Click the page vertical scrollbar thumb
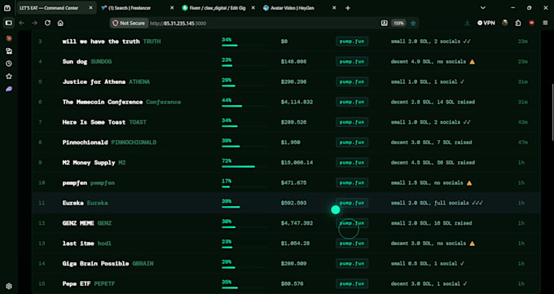 click(552, 112)
